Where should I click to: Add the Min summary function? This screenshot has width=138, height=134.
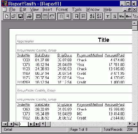122,16
